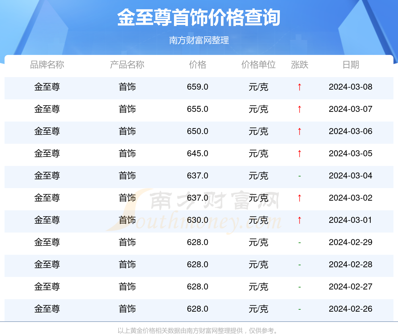Screen dimensions: 398x335
Task: Click the footer disclaimer text
Action: coord(199,330)
